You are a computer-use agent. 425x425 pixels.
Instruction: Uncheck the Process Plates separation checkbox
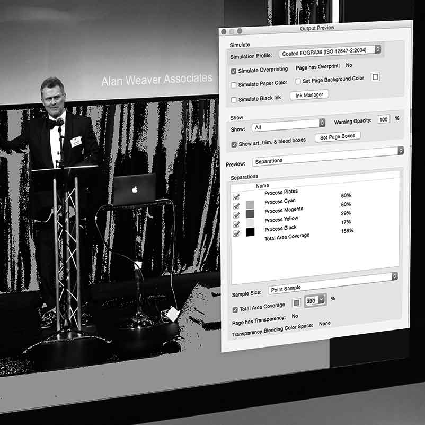236,197
